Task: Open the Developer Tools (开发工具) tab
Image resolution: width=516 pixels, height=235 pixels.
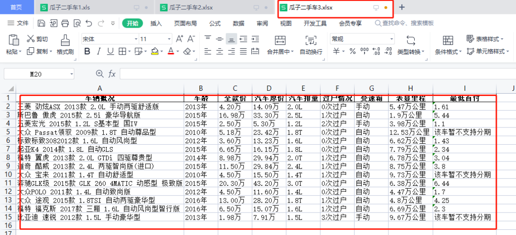Action: 315,23
